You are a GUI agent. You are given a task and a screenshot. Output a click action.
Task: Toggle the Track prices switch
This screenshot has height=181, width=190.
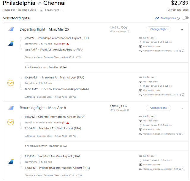coord(185,18)
